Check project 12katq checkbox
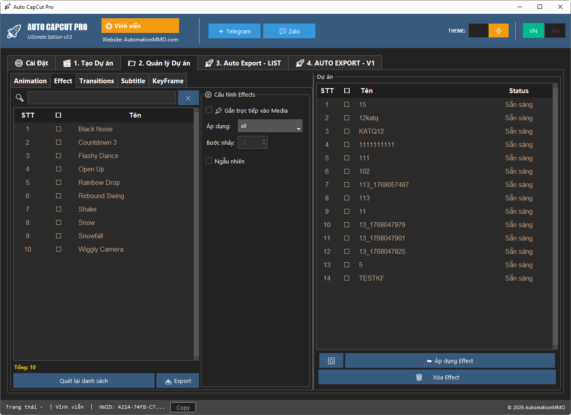The image size is (571, 415). click(347, 118)
